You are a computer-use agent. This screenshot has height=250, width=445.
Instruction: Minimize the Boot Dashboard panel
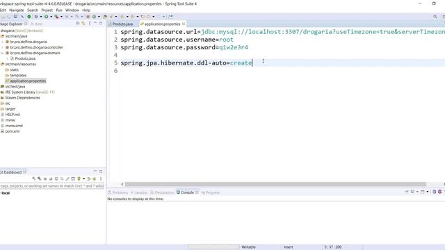[95, 172]
